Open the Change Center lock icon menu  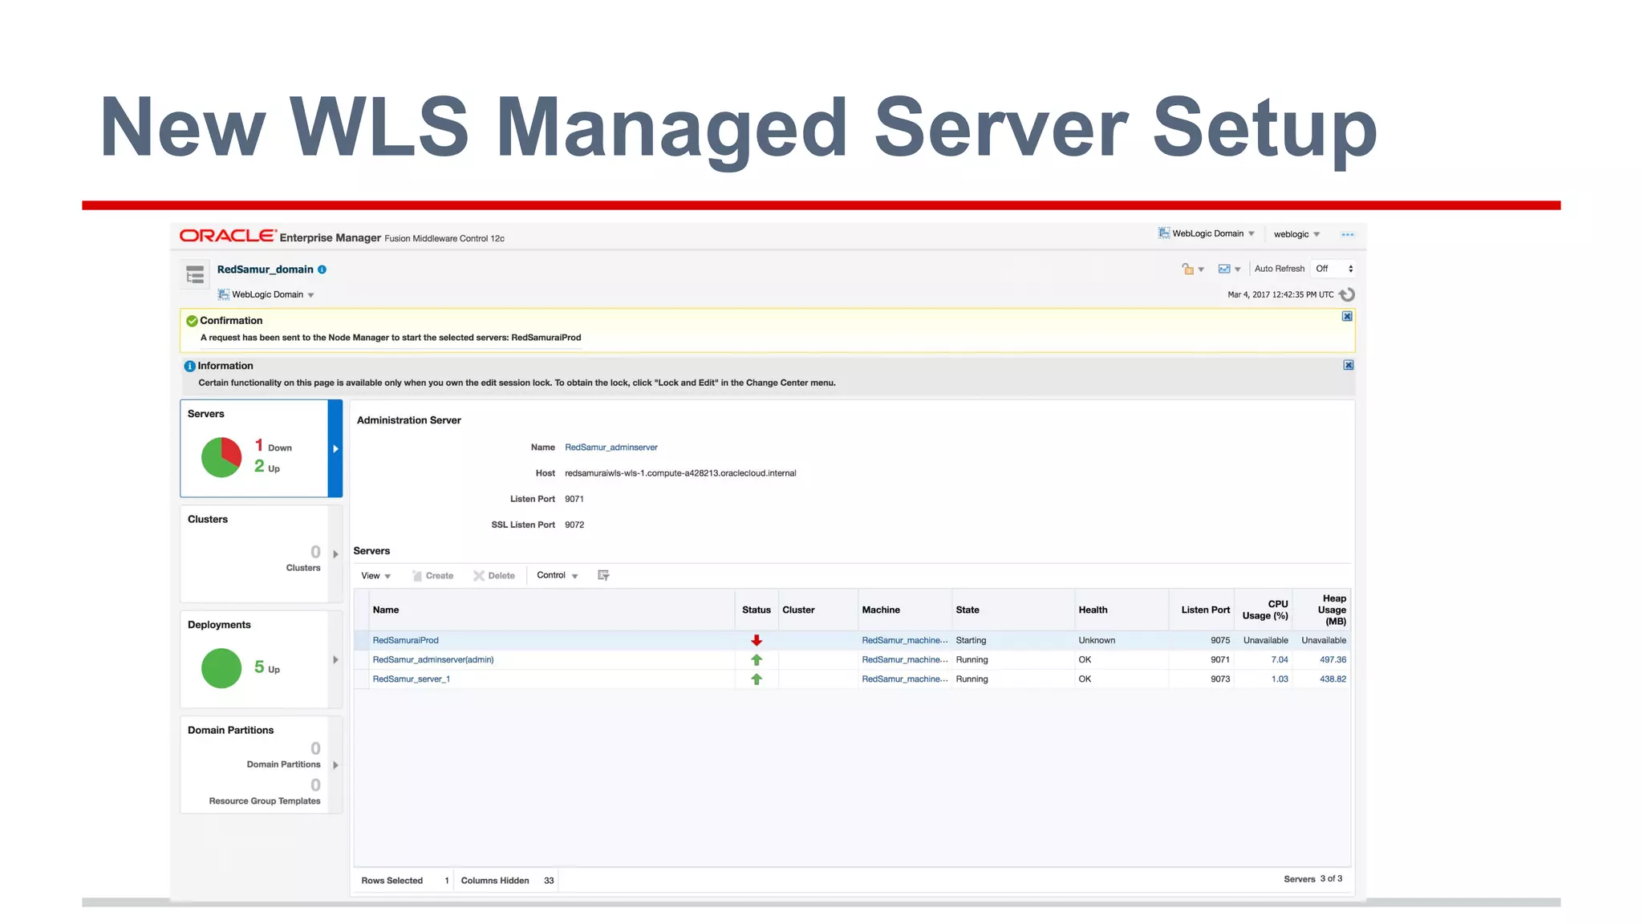click(1192, 269)
